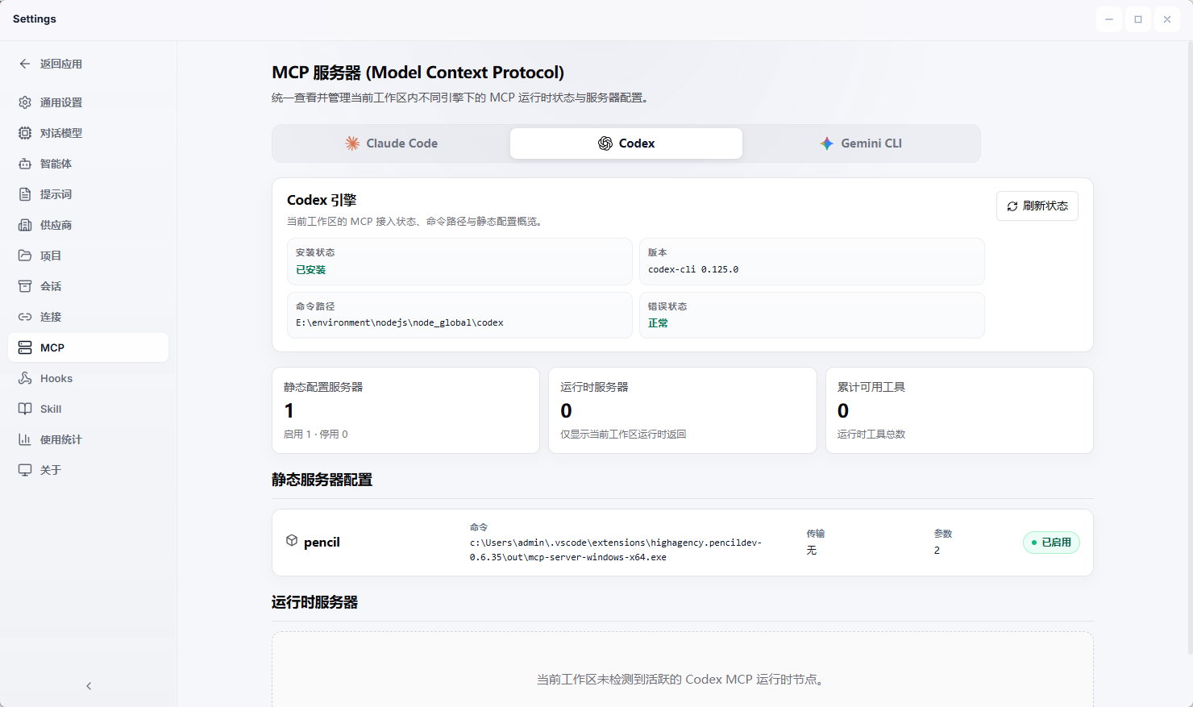Viewport: 1193px width, 707px height.
Task: Click the webhook icon for Hooks
Action: coord(25,378)
